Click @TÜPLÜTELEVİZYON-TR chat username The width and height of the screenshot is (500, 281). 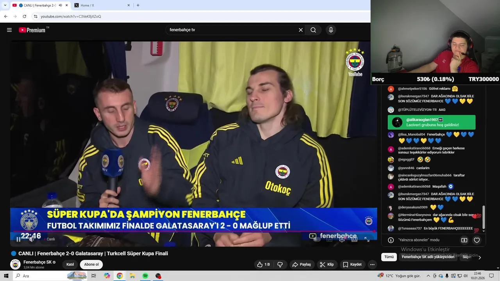point(417,110)
